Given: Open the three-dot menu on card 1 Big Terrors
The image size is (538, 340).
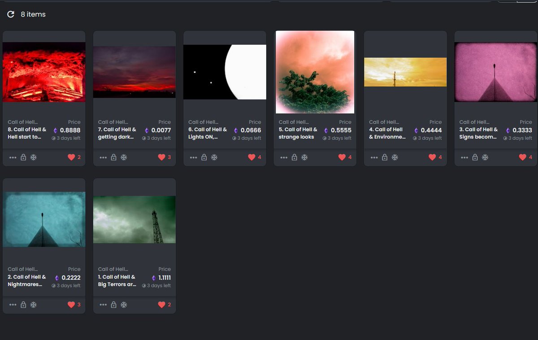Looking at the screenshot, I should (x=103, y=305).
